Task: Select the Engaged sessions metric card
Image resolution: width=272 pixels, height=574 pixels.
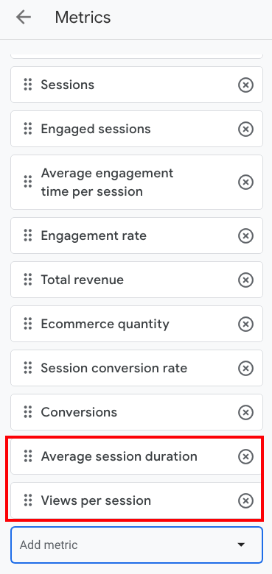Action: (136, 129)
